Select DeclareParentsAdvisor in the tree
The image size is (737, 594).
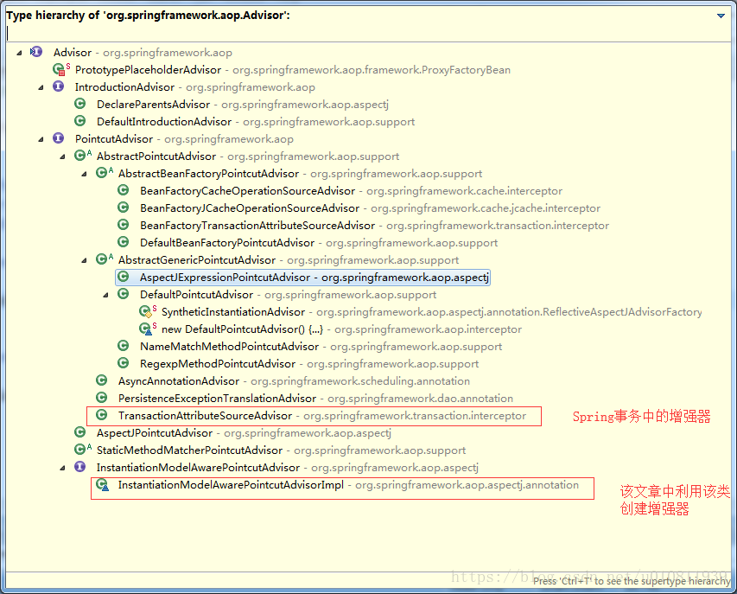243,105
